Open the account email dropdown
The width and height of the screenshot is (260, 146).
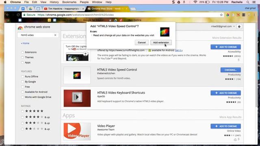223,26
